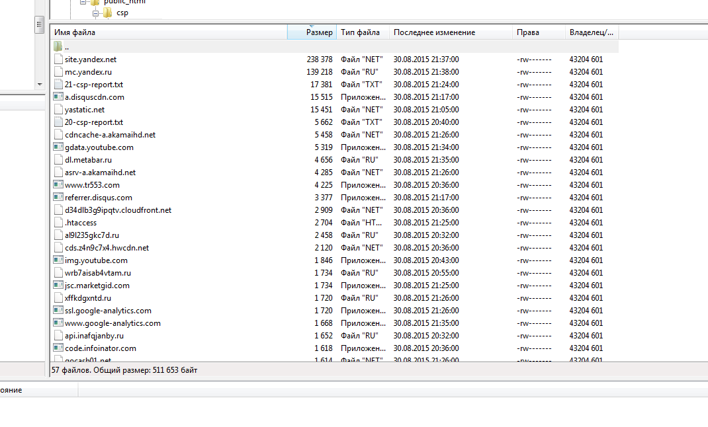Click the Файл "HT... type for .htaccess

click(x=361, y=223)
